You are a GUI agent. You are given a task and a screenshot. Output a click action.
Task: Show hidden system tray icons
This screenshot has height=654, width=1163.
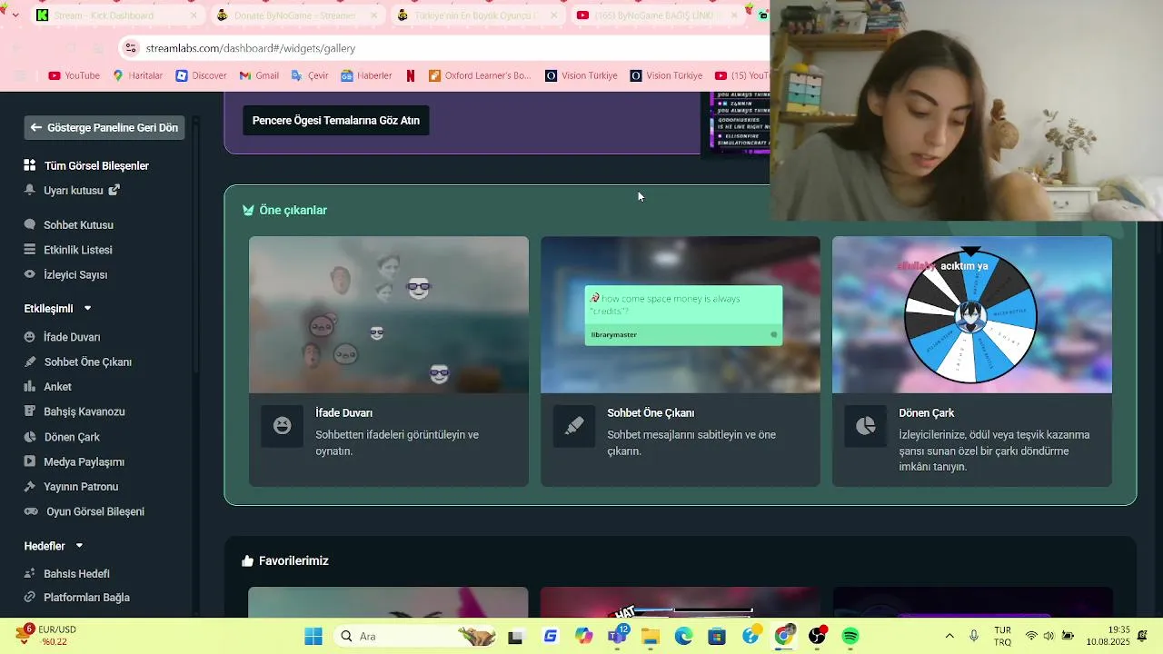(949, 636)
